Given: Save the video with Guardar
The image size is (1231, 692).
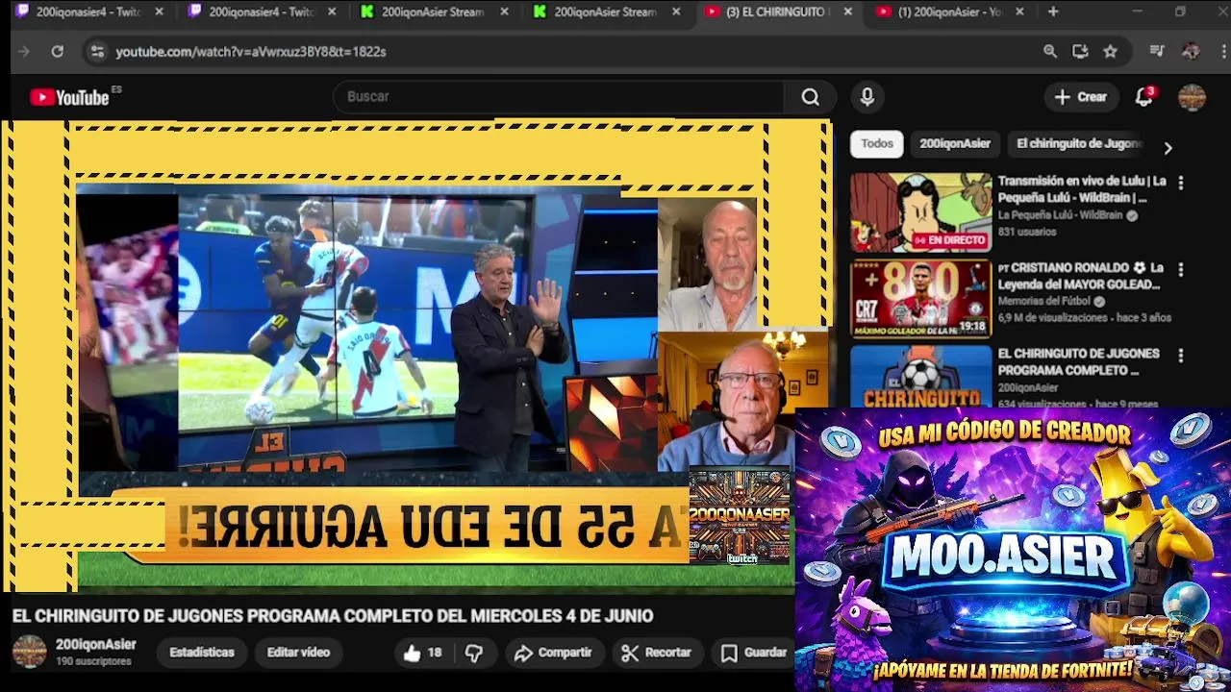Looking at the screenshot, I should pyautogui.click(x=755, y=653).
